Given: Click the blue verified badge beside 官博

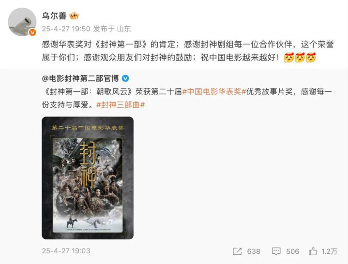Looking at the screenshot, I should point(125,79).
